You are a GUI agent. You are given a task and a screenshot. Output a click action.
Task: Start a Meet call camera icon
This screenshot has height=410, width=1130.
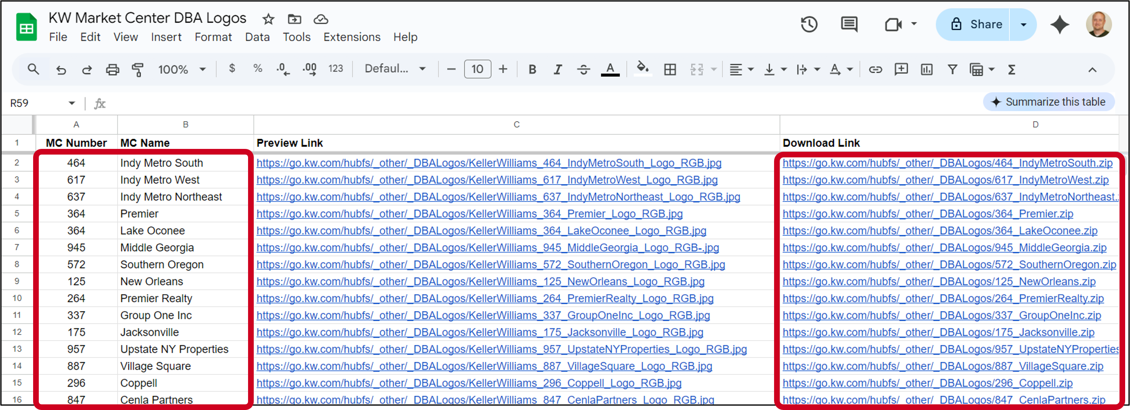(893, 24)
